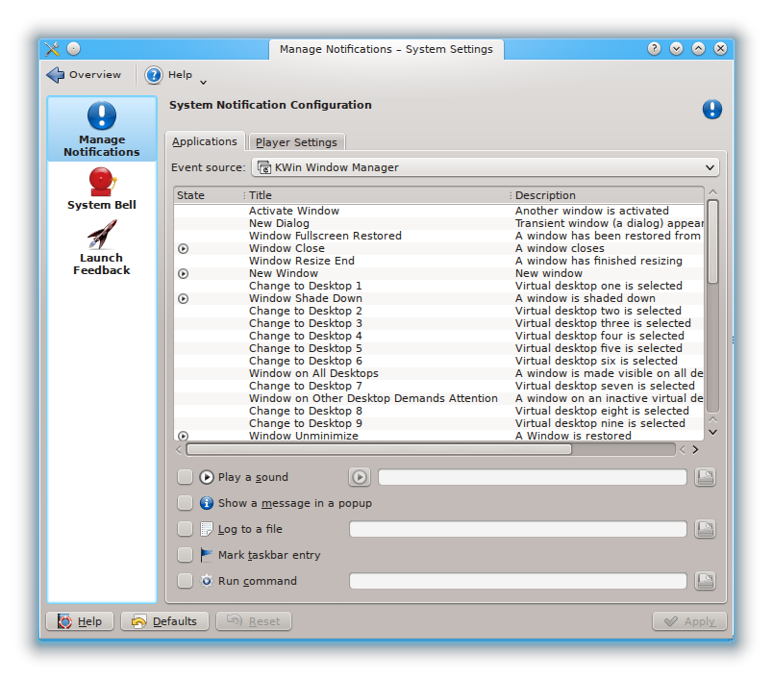
Task: Toggle Show a message in a popup
Action: point(186,503)
